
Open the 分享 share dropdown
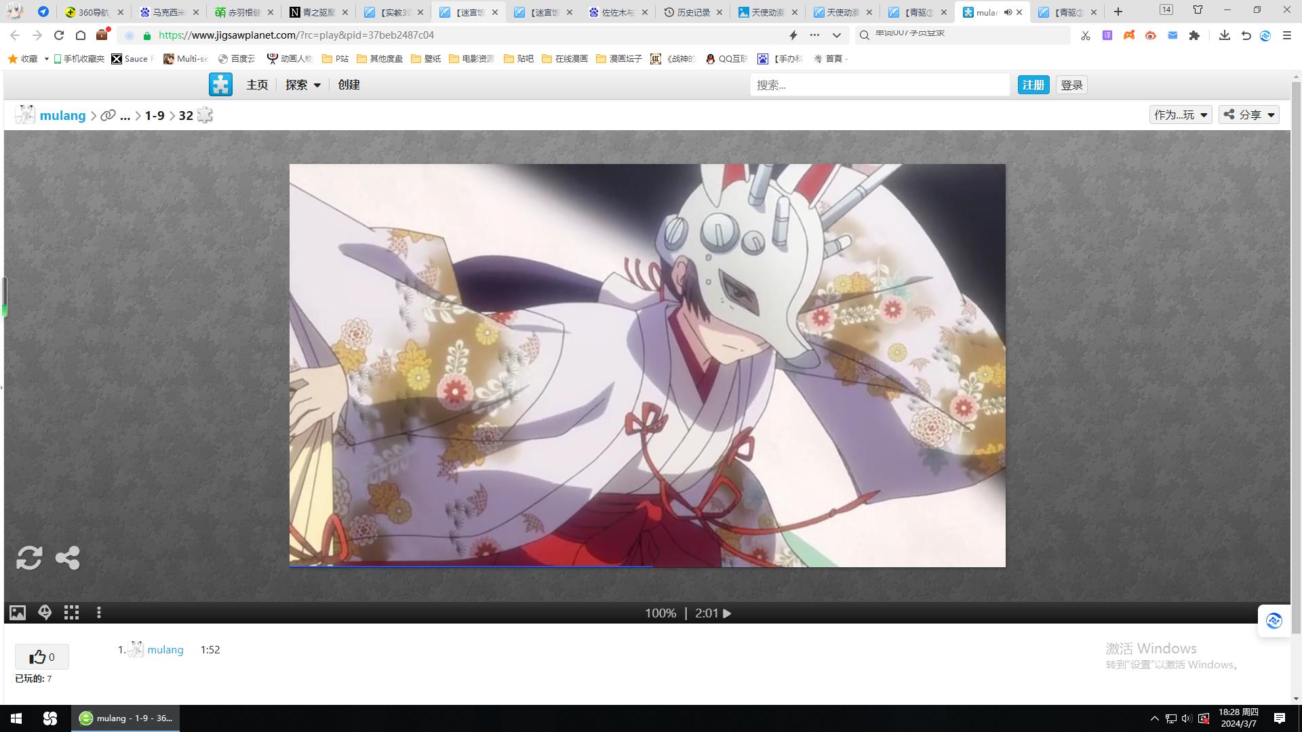1248,115
